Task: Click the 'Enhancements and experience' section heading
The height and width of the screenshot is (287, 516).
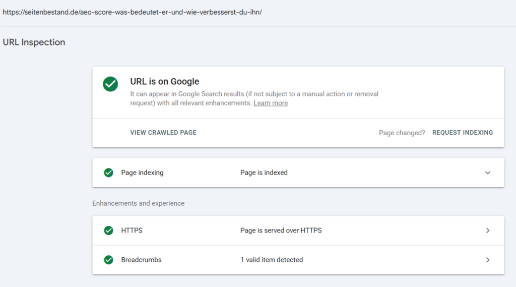Action: [x=138, y=203]
